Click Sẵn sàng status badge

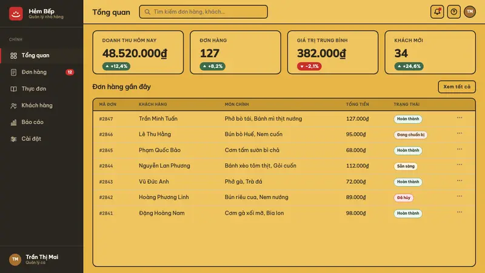coord(406,166)
